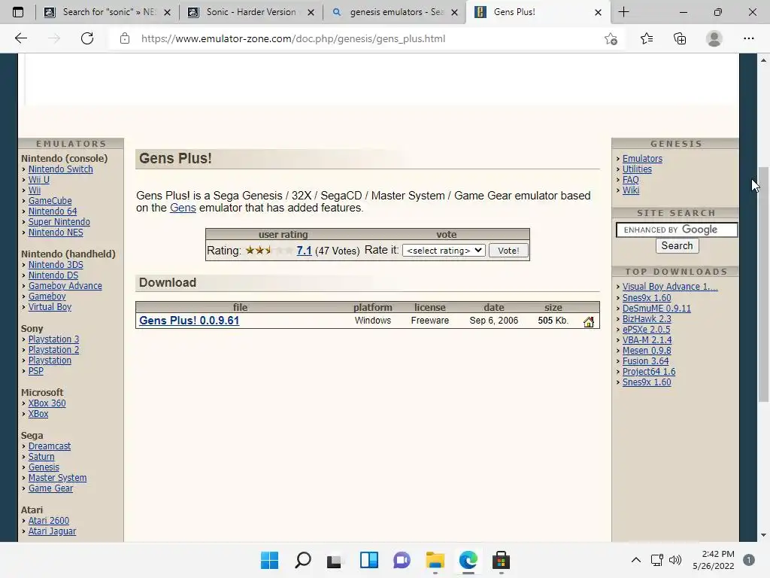This screenshot has height=578, width=770.
Task: Click the 7.1 rating link
Action: [304, 251]
